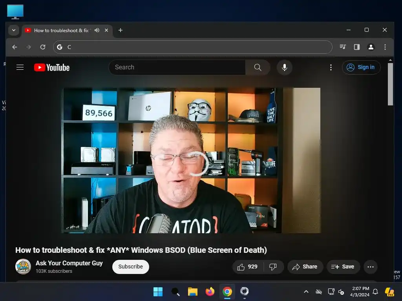Viewport: 402px width, 301px height.
Task: Open a new browser tab
Action: [120, 30]
